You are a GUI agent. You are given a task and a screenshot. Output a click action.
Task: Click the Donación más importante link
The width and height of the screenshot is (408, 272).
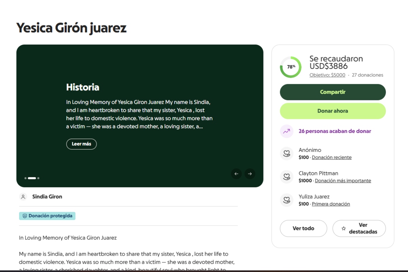(343, 181)
